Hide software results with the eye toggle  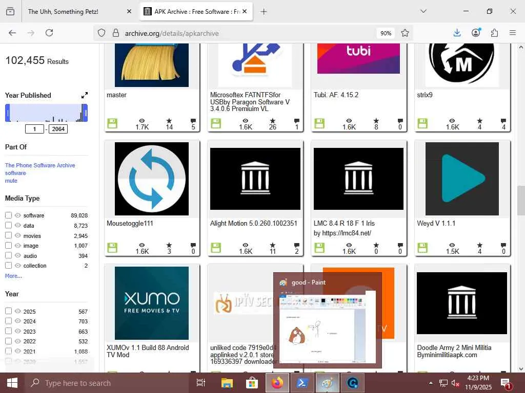click(18, 215)
